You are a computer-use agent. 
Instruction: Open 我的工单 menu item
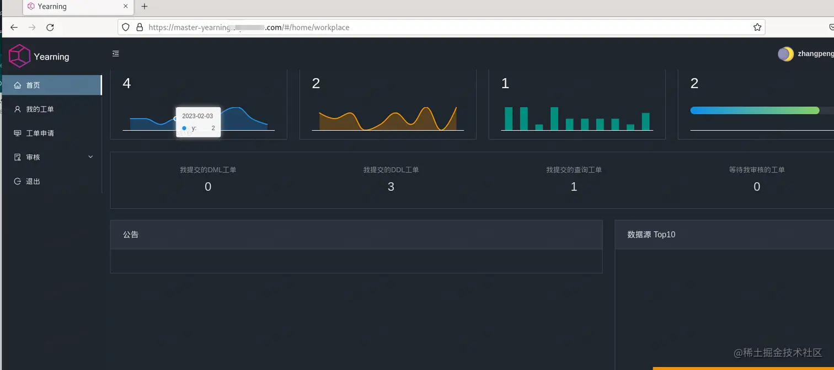52,109
